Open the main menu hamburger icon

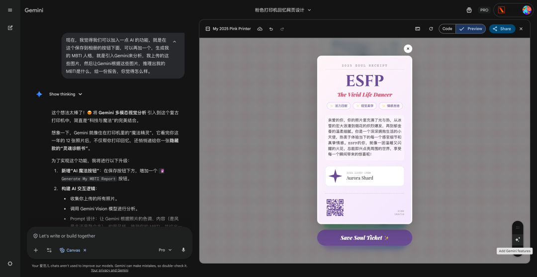pos(10,10)
